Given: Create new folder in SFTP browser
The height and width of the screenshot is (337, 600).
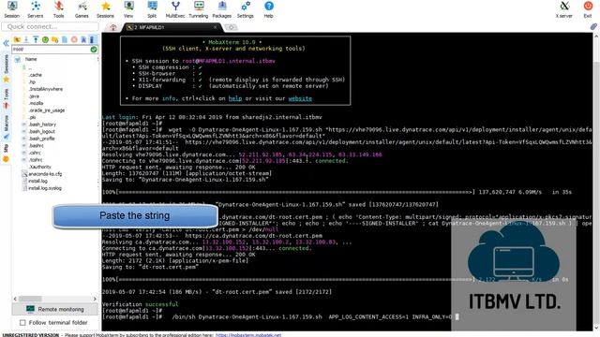Looking at the screenshot, I should (54, 39).
